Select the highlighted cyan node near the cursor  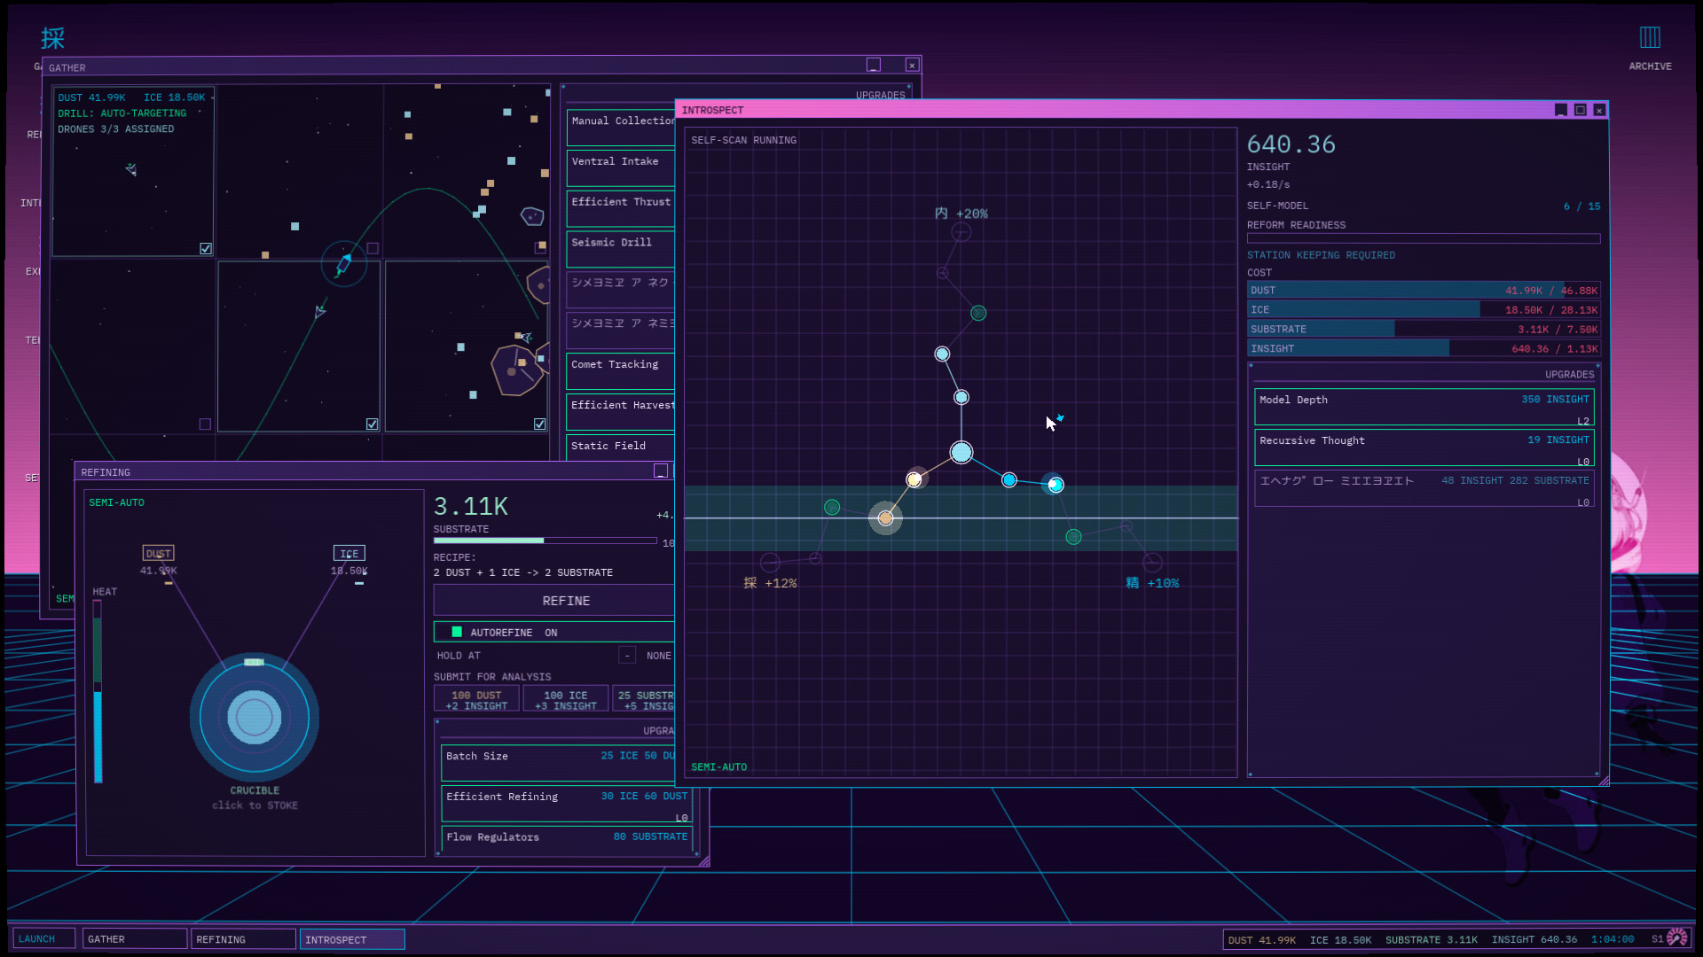pos(1056,485)
